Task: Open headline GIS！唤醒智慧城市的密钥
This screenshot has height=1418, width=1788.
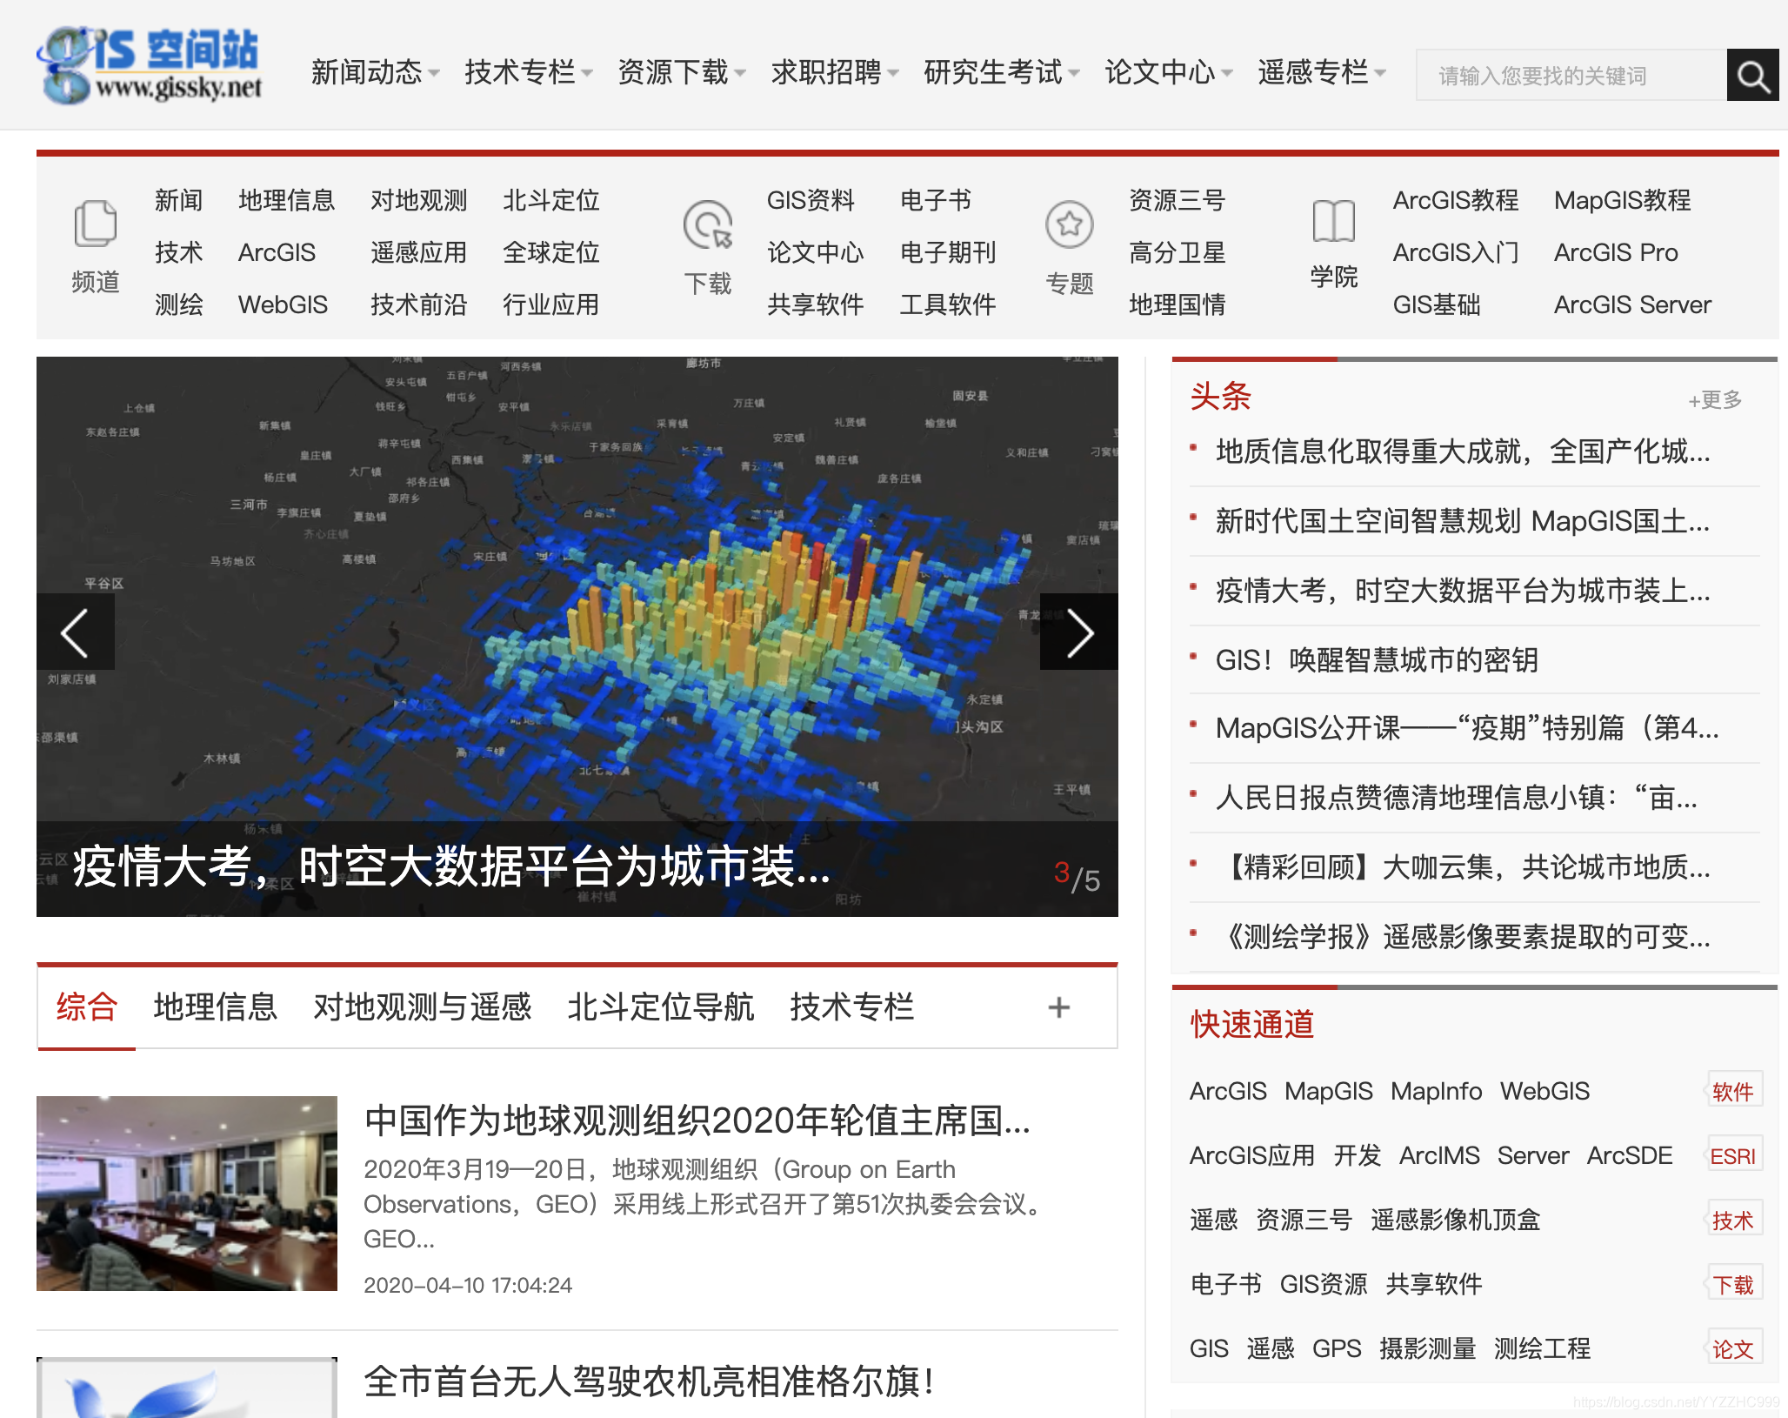Action: point(1376,660)
